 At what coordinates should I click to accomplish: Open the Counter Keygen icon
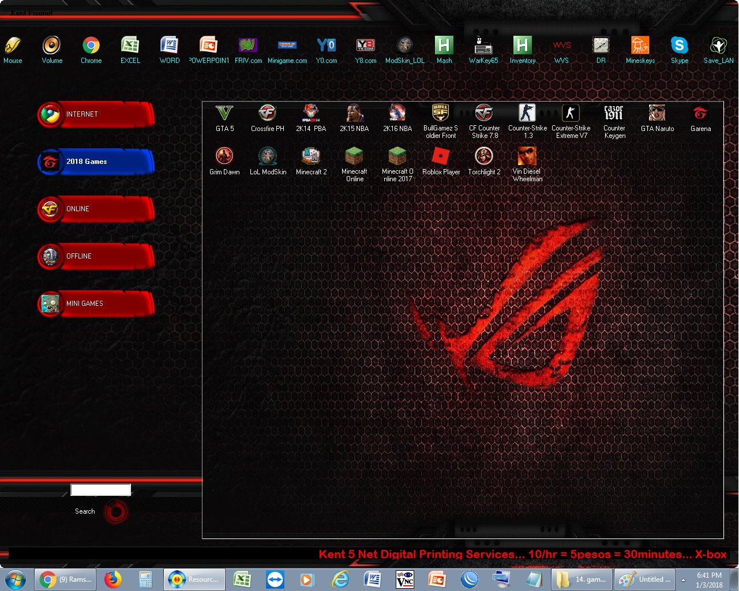[614, 121]
